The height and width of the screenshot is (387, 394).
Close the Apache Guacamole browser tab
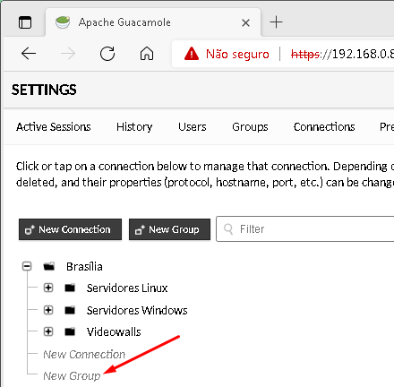245,22
